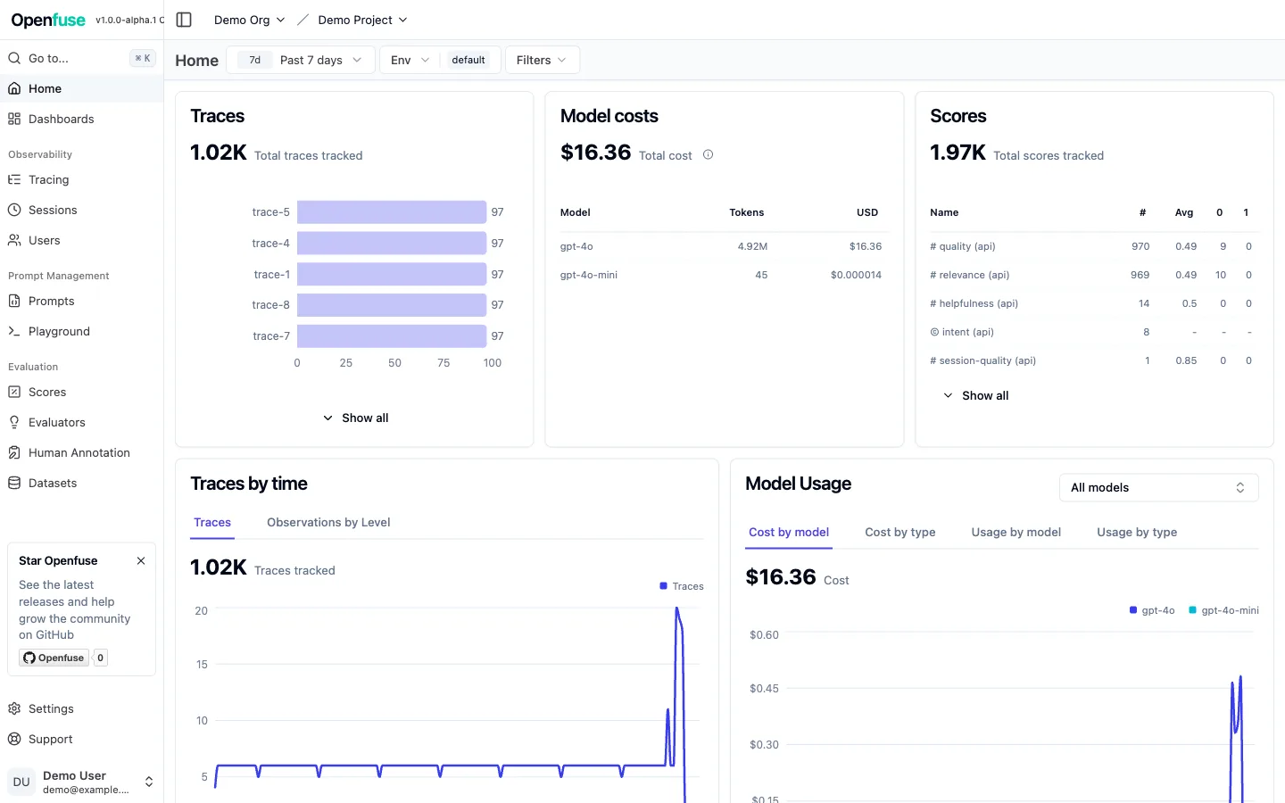Open the Env default dropdown

coord(440,60)
